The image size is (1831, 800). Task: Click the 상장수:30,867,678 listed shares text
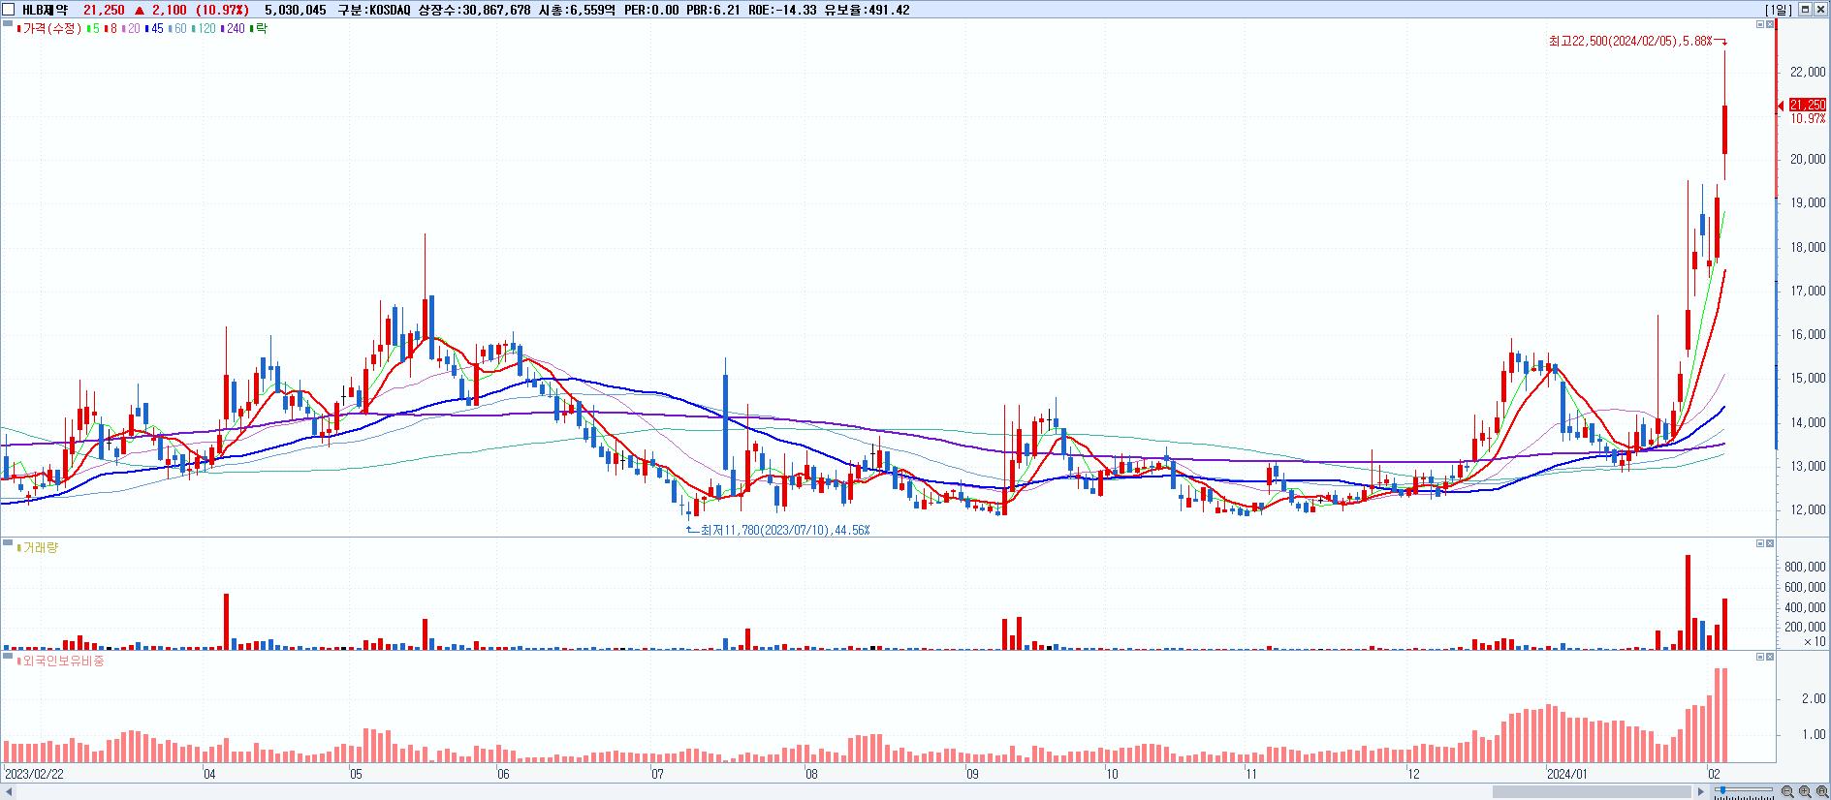[x=473, y=10]
